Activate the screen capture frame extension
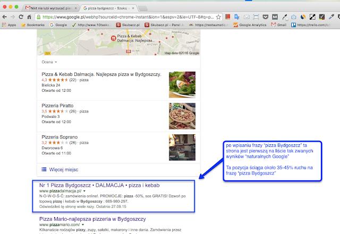The image size is (340, 234). pyautogui.click(x=256, y=17)
